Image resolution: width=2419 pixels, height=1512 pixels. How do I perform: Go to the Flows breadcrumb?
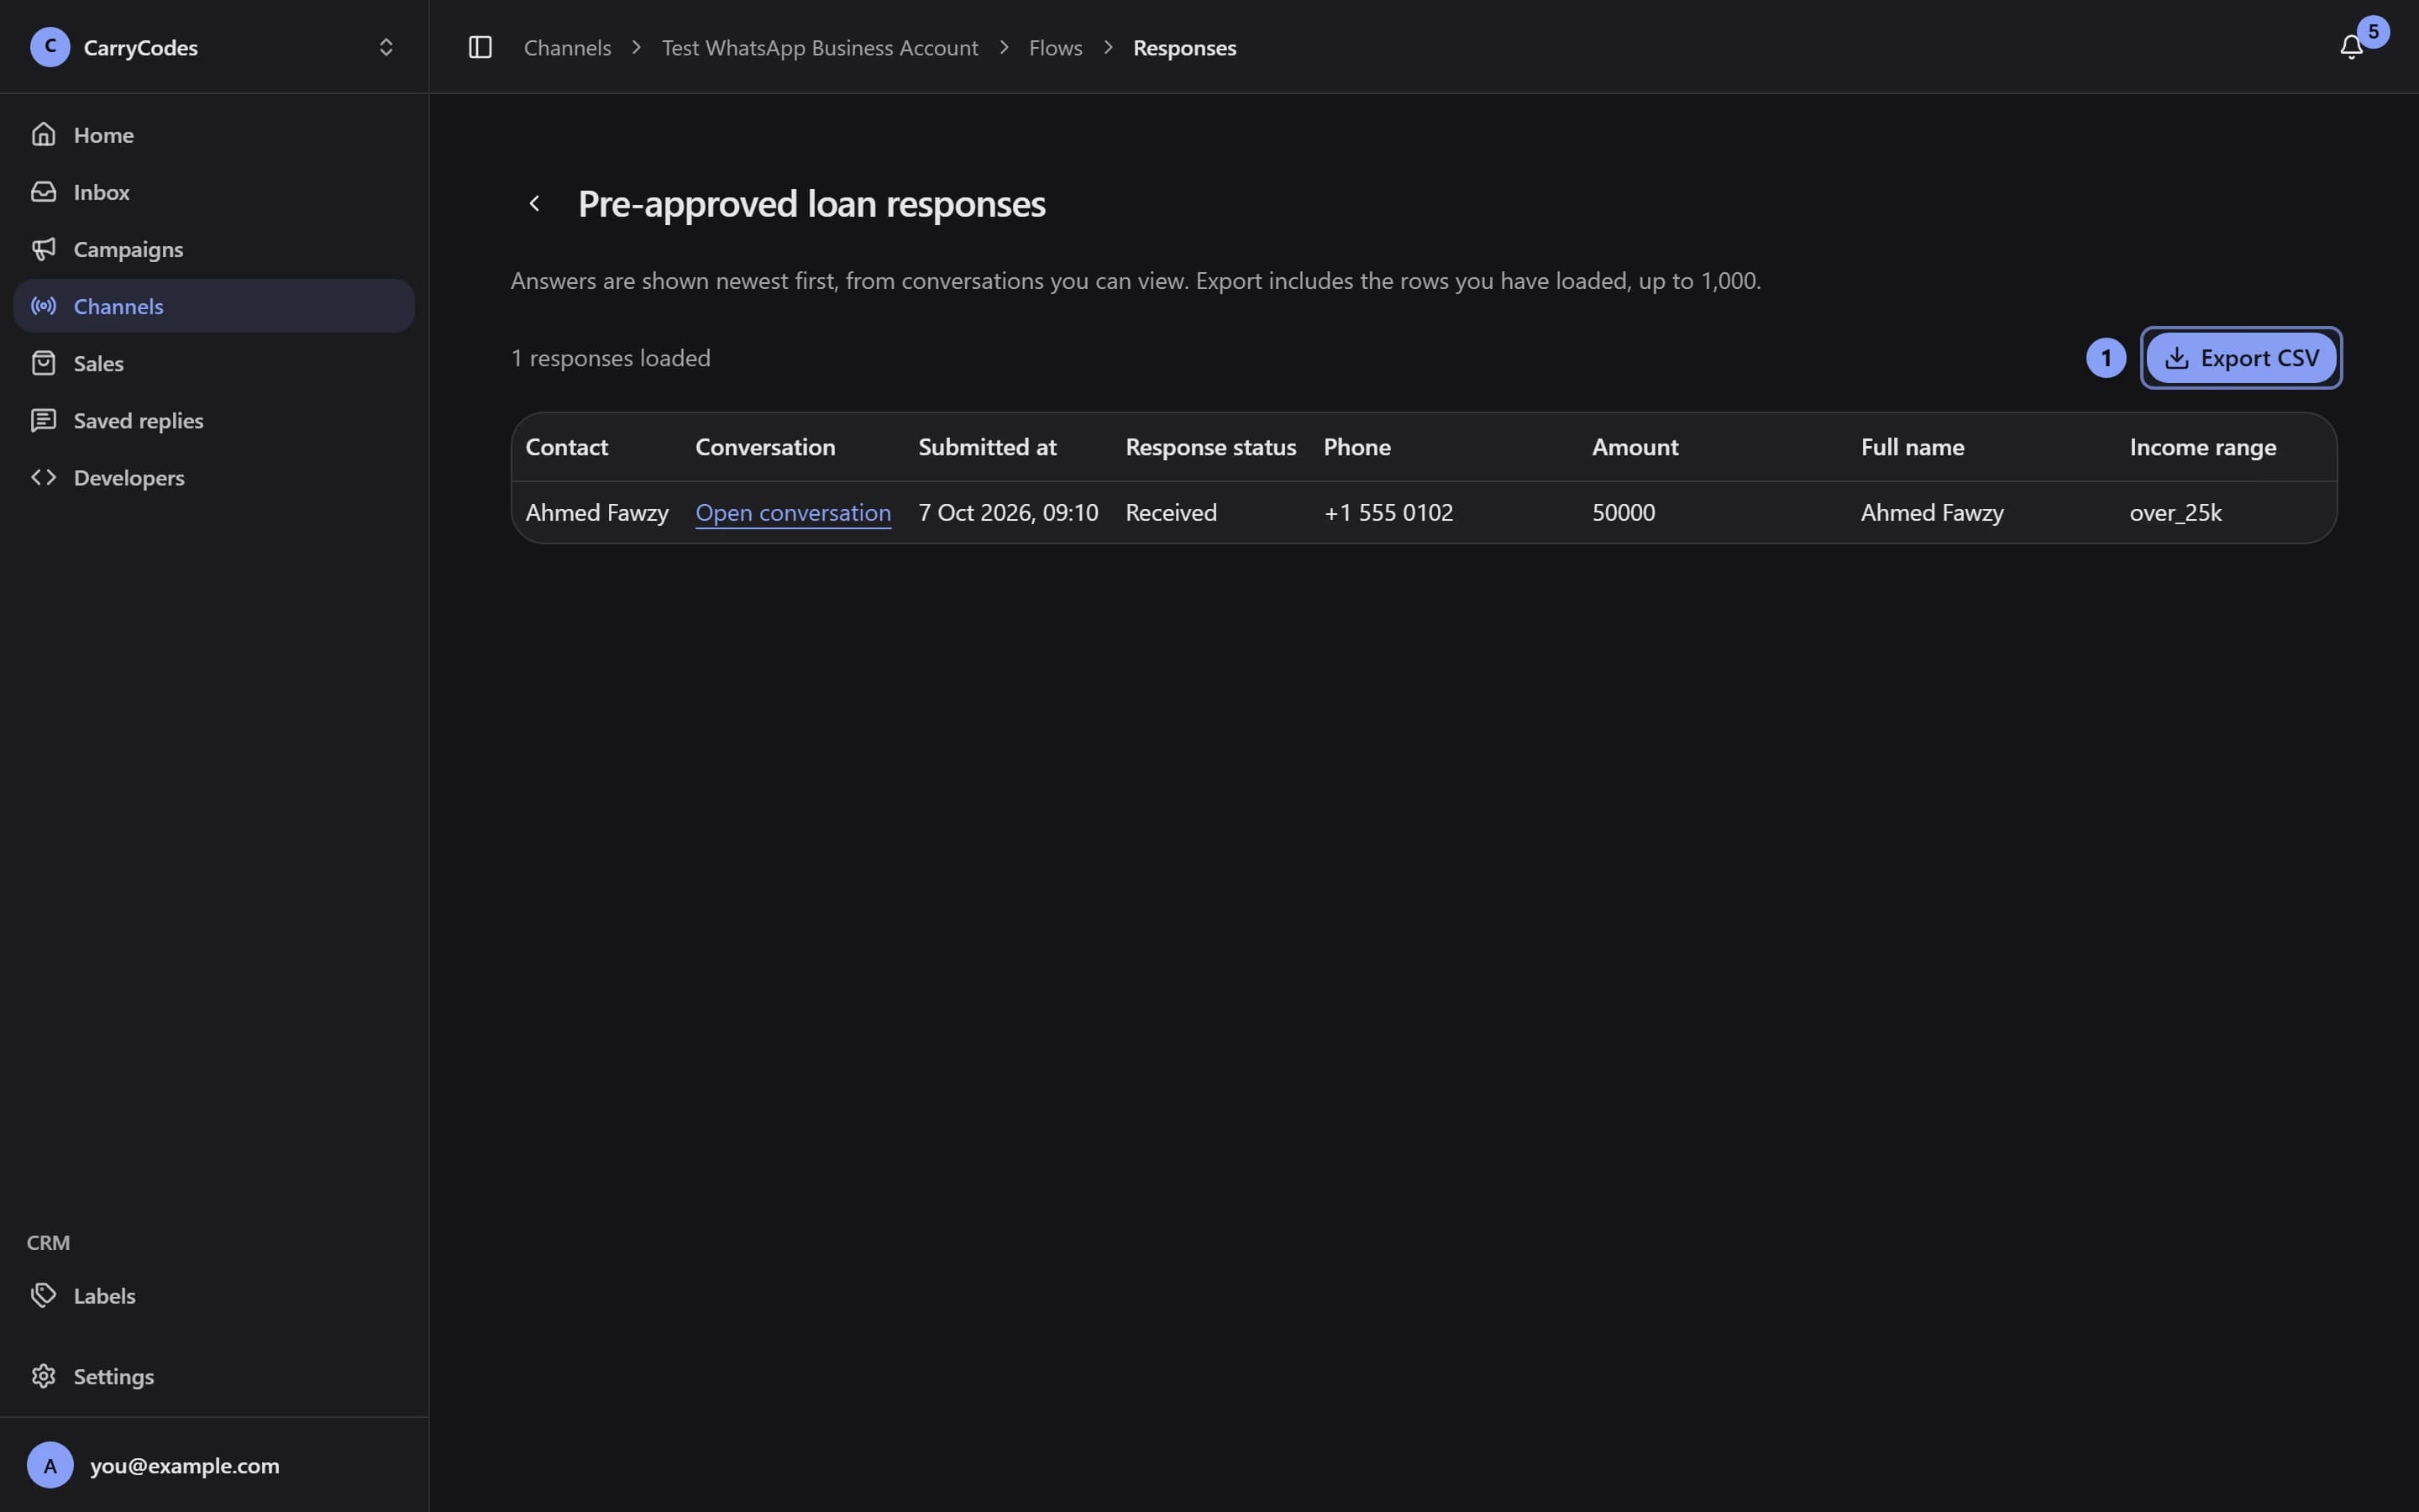point(1056,48)
